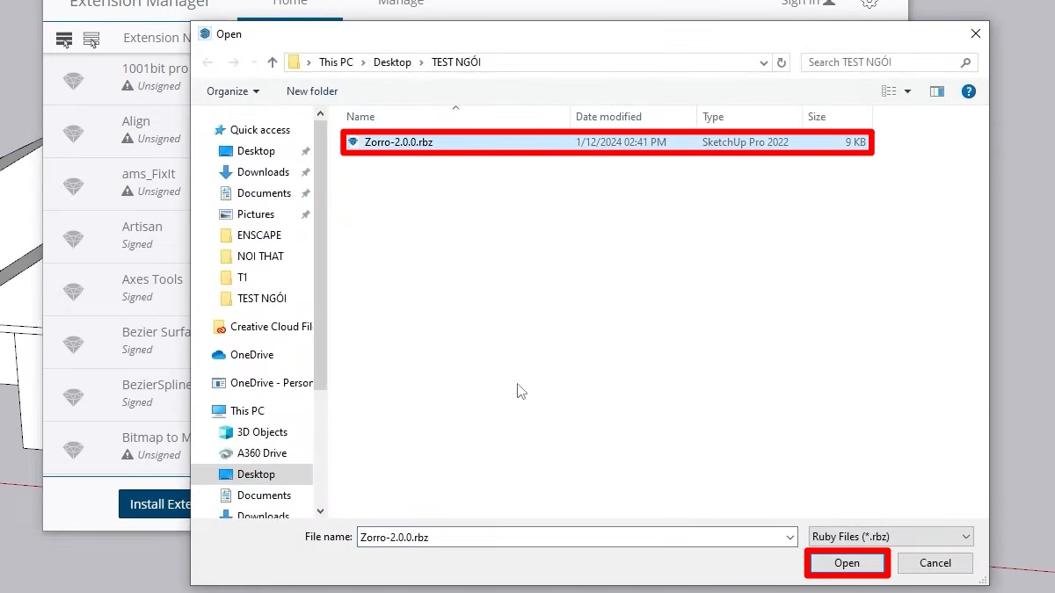The image size is (1055, 593).
Task: Go up one folder level
Action: [x=273, y=62]
